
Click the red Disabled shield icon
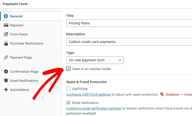(162, 95)
